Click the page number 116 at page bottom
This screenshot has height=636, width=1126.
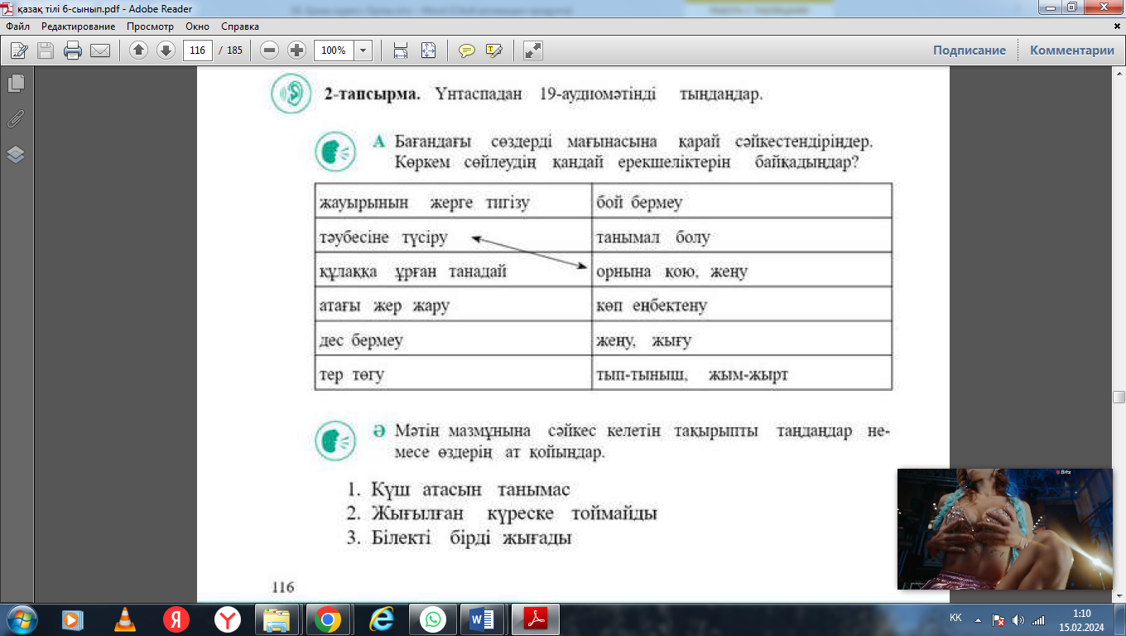click(x=283, y=587)
